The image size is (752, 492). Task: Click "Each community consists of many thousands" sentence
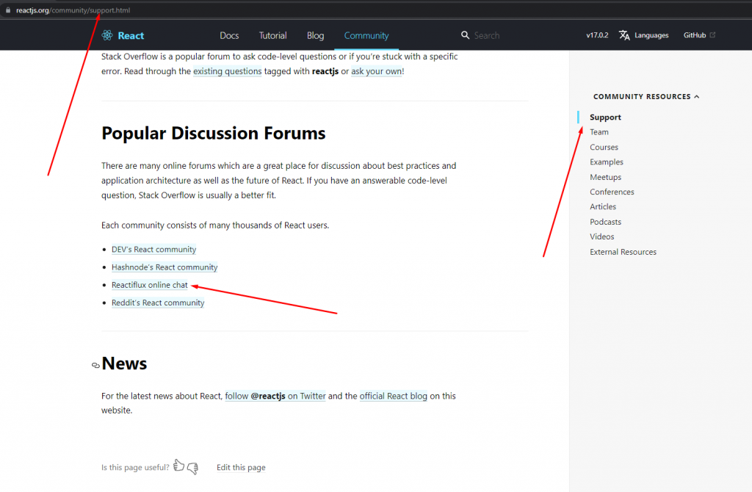click(x=215, y=225)
